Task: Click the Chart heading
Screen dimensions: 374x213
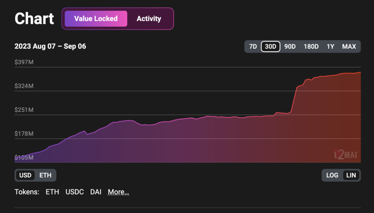Action: pyautogui.click(x=34, y=19)
